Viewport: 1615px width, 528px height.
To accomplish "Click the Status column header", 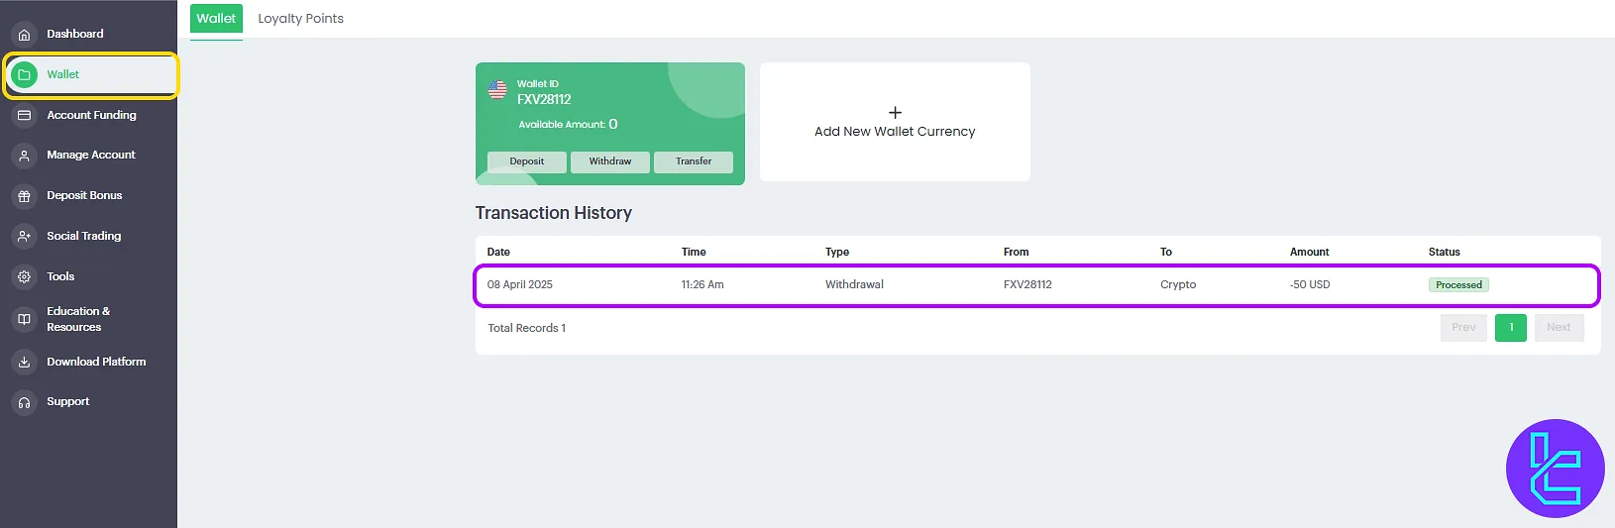I will 1444,252.
